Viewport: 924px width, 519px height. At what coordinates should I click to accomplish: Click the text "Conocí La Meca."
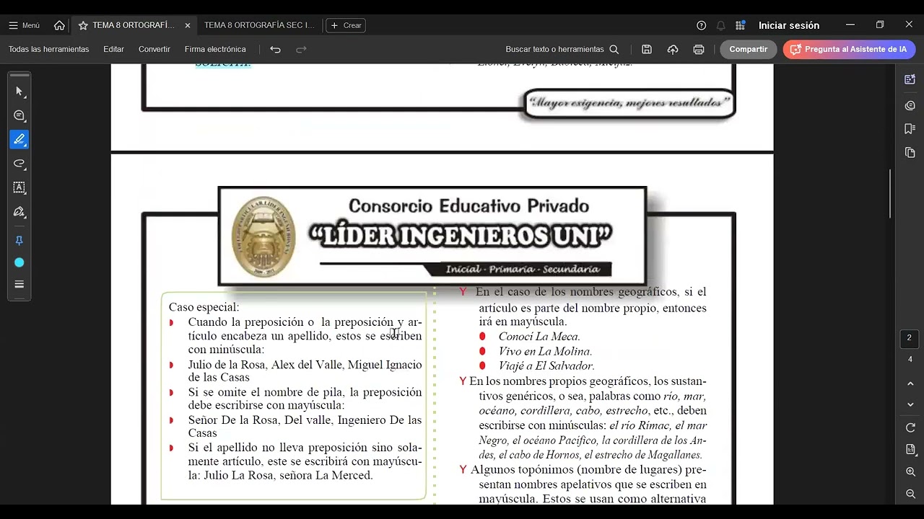(x=539, y=337)
